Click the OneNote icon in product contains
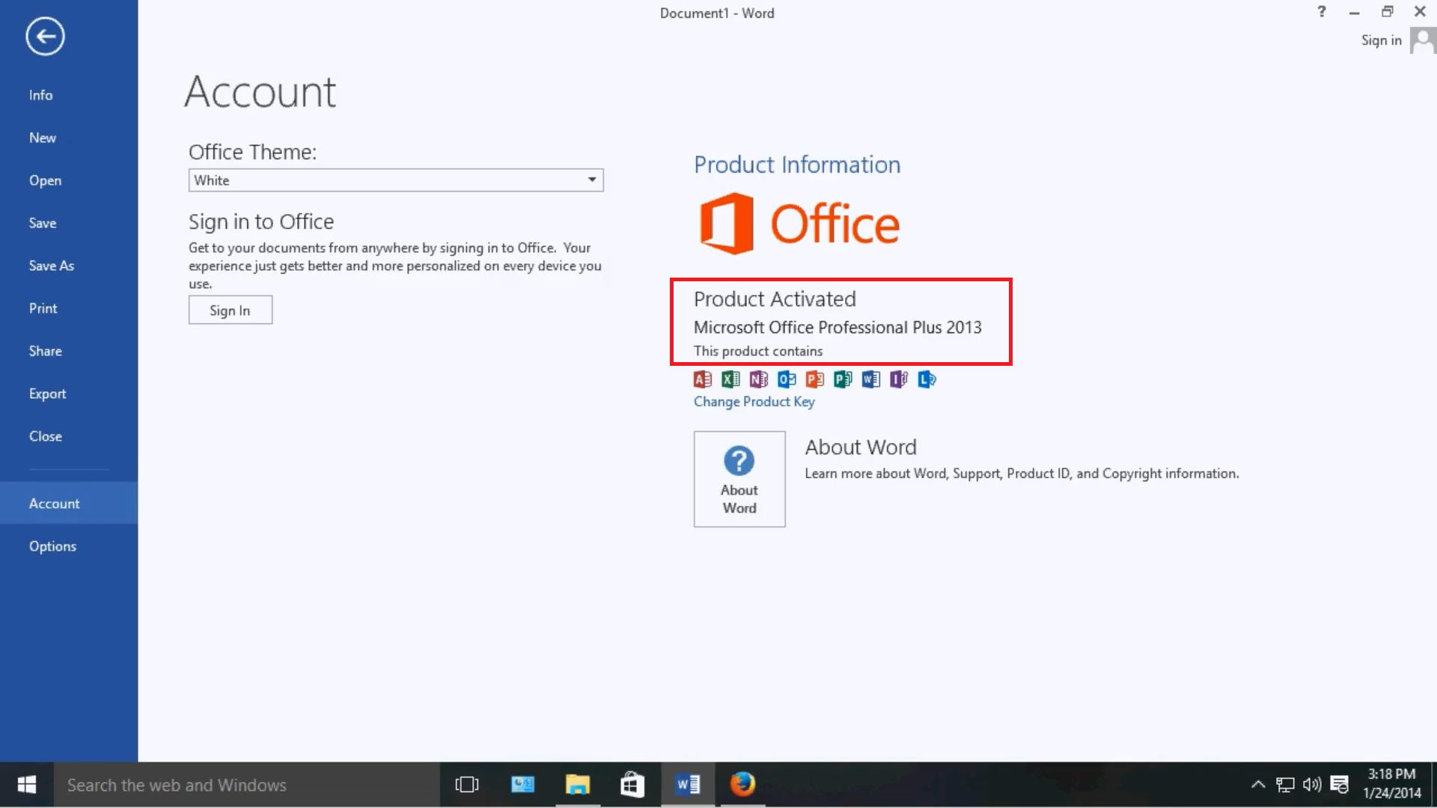 point(758,379)
